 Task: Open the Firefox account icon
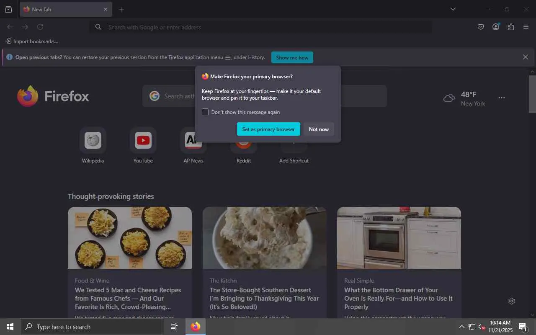(496, 27)
